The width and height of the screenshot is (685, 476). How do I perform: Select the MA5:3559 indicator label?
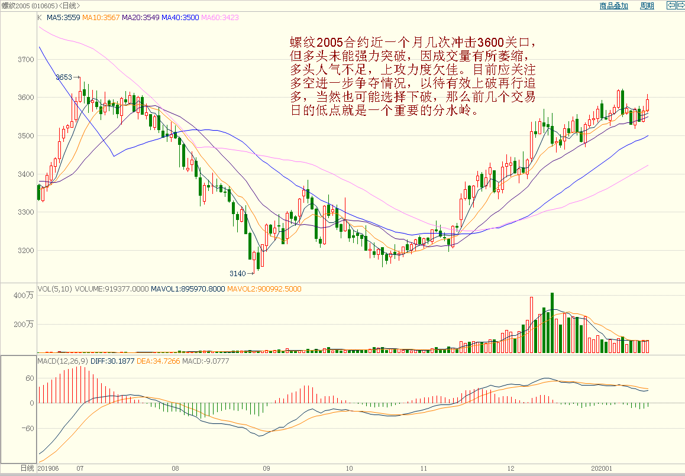63,18
